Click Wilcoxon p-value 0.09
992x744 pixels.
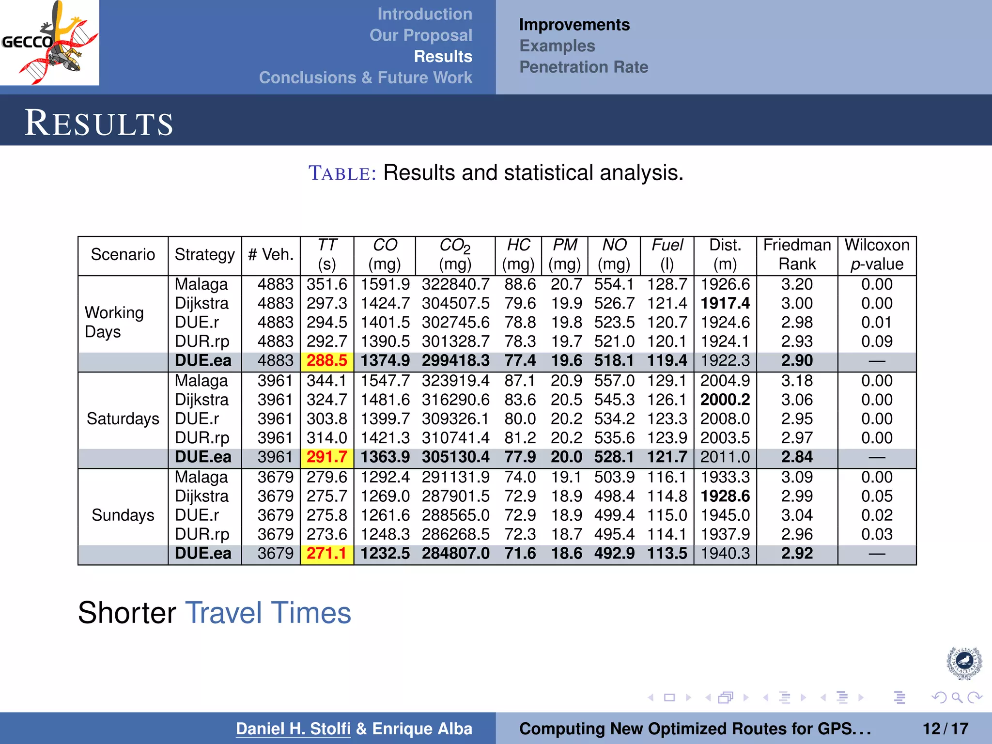point(877,341)
